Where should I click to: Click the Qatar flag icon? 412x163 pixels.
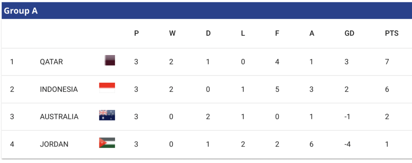(110, 60)
